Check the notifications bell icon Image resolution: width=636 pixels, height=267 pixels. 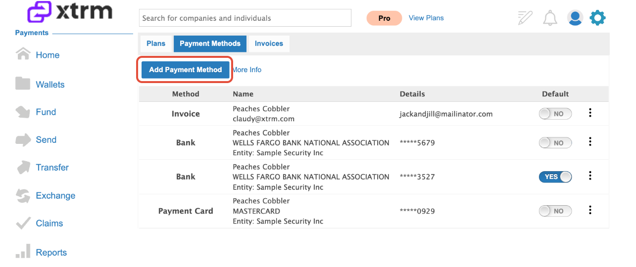coord(550,18)
